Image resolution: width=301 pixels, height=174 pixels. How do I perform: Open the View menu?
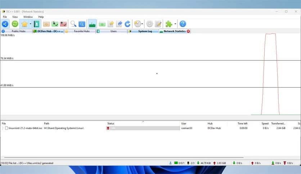(15, 17)
